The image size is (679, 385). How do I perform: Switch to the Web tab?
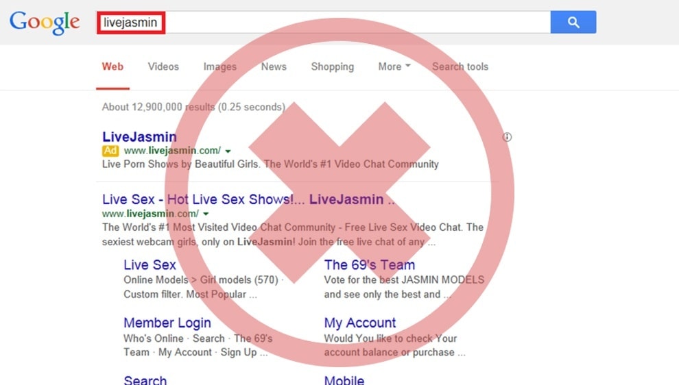click(x=112, y=66)
